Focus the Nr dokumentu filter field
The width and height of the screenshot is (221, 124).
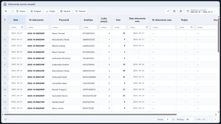tap(38, 27)
